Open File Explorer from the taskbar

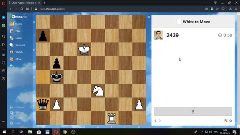(x=30, y=132)
